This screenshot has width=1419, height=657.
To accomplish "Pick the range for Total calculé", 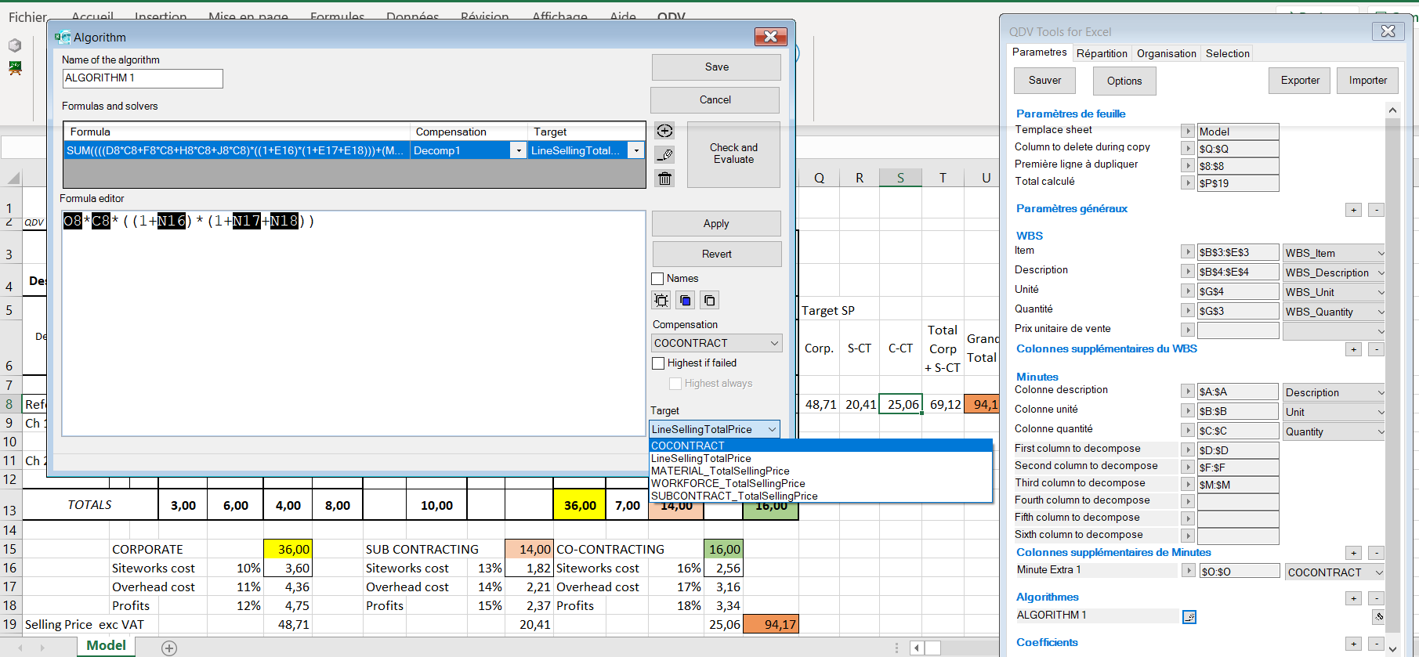I will (x=1188, y=183).
